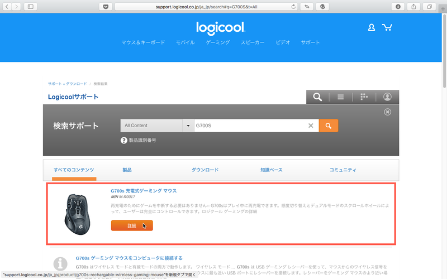The width and height of the screenshot is (447, 279).
Task: Go forward with Safari's forward arrow
Action: pyautogui.click(x=17, y=7)
